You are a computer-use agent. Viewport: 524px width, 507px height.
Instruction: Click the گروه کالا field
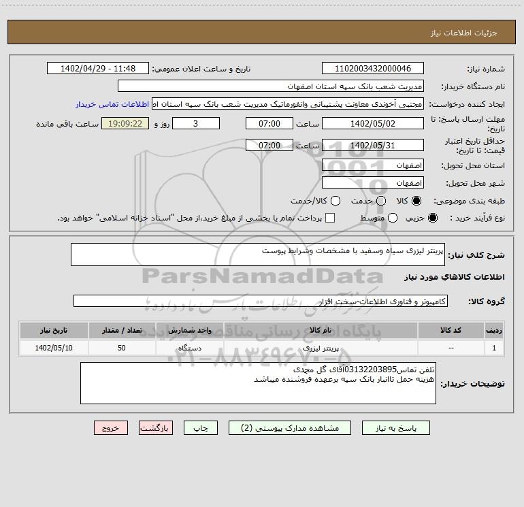tap(261, 301)
